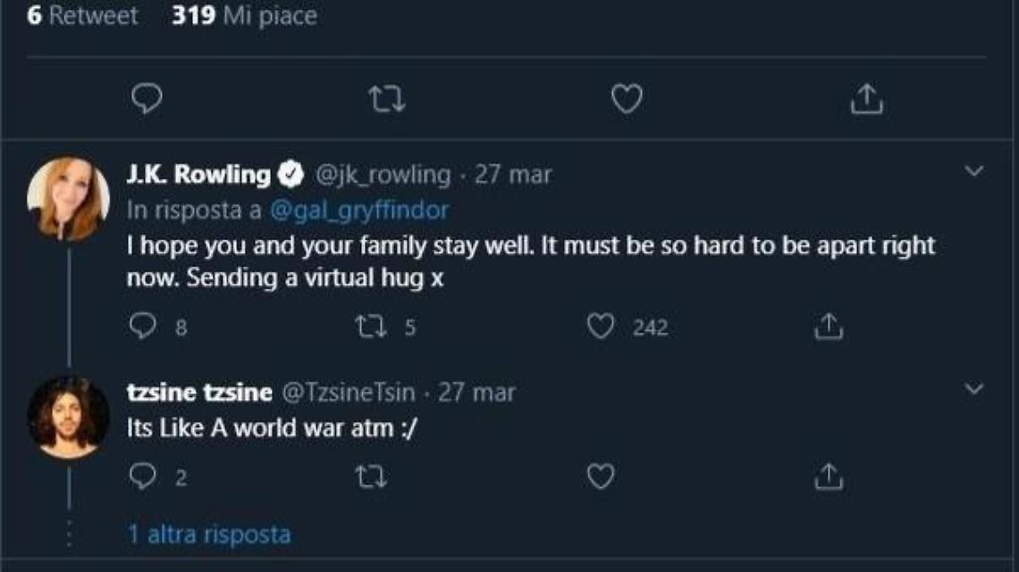View the 6 Retweet list

(x=82, y=15)
